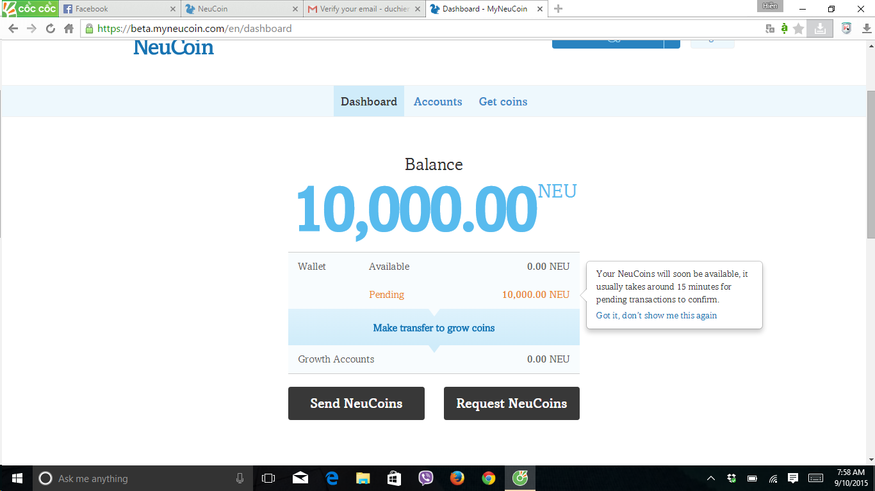Switch to the NeuCoin tab
Image resolution: width=875 pixels, height=491 pixels.
coord(241,9)
